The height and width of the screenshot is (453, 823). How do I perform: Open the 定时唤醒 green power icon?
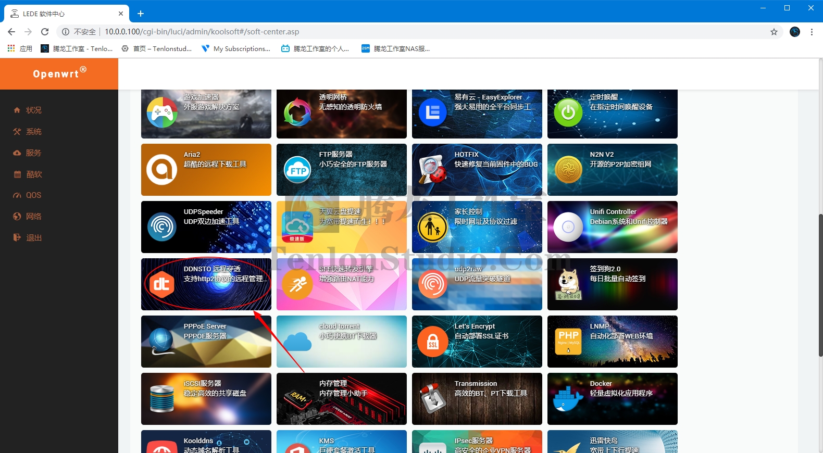(x=568, y=112)
